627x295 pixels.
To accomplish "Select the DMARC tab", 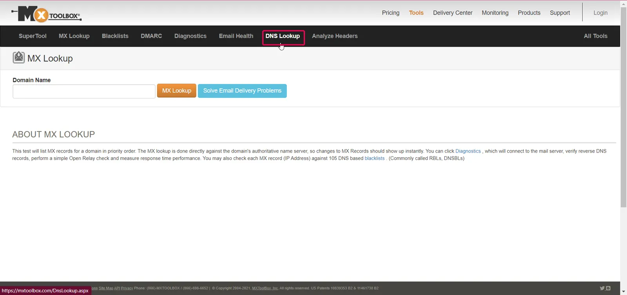I will [x=151, y=36].
